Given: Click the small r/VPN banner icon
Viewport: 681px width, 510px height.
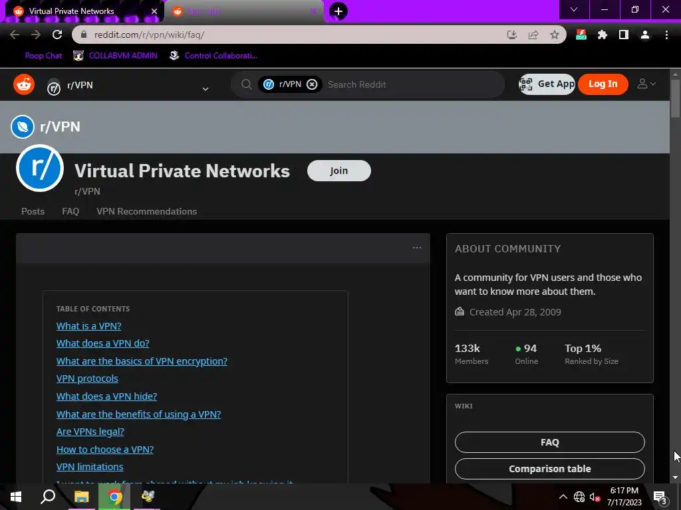Looking at the screenshot, I should click(23, 127).
